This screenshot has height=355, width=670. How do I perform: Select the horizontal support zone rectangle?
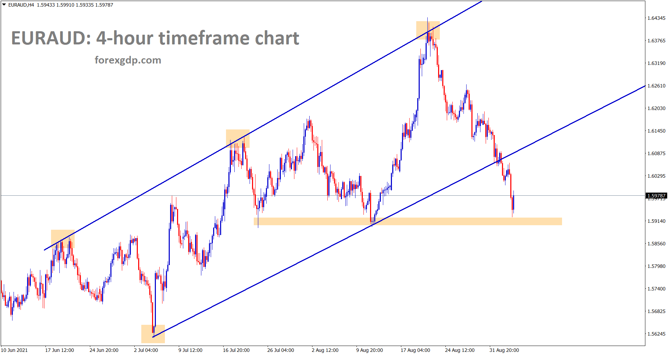point(408,221)
